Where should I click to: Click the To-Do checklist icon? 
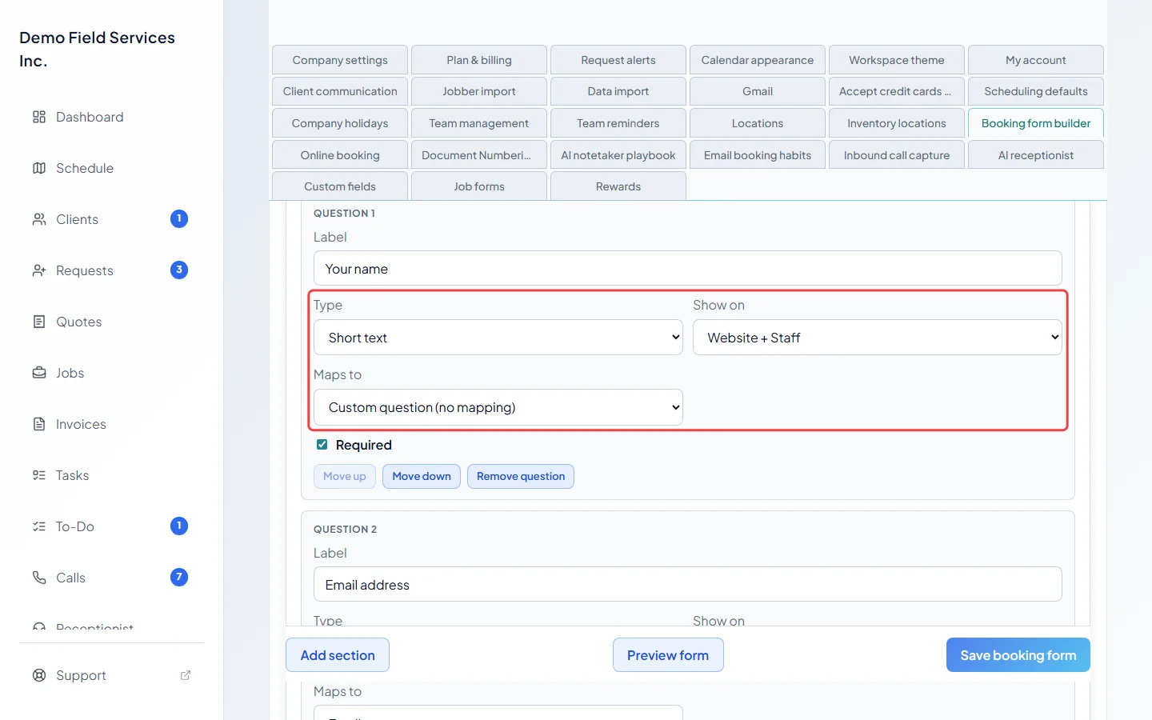tap(39, 526)
